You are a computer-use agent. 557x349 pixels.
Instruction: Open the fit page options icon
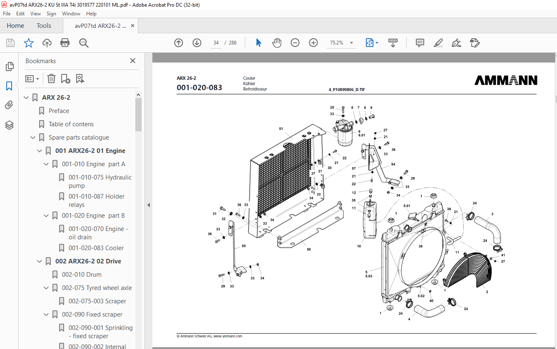(372, 43)
